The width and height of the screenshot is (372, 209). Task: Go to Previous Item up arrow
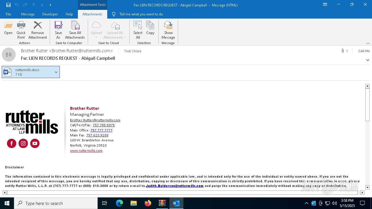[34, 5]
